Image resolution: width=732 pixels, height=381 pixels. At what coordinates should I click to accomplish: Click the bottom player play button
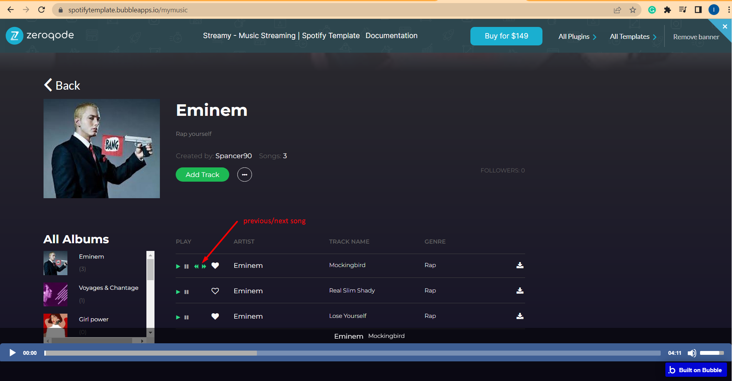point(12,353)
